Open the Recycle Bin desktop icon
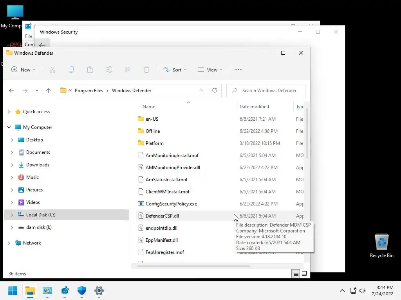The height and width of the screenshot is (300, 401). pyautogui.click(x=381, y=245)
